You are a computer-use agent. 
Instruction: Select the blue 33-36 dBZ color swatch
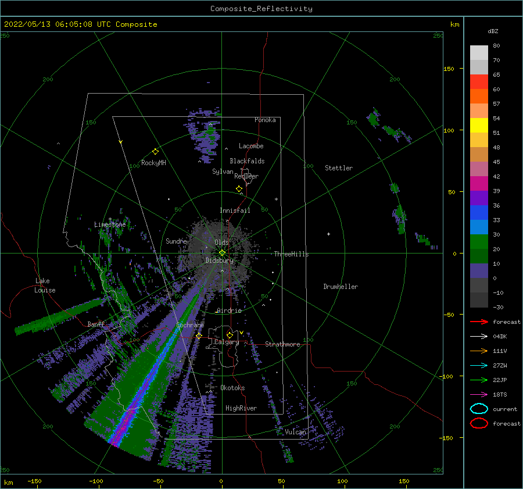click(479, 212)
